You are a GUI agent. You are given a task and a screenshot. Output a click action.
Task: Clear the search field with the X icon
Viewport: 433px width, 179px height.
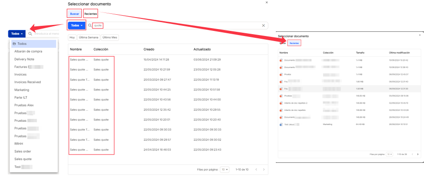263,25
